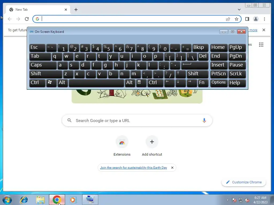Viewport: 274px width, 205px height.
Task: Open Google apps grid icon
Action: (261, 45)
